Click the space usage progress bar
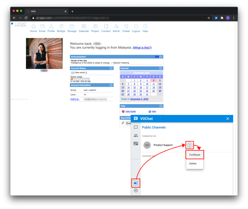248x209 pixels. point(80,79)
